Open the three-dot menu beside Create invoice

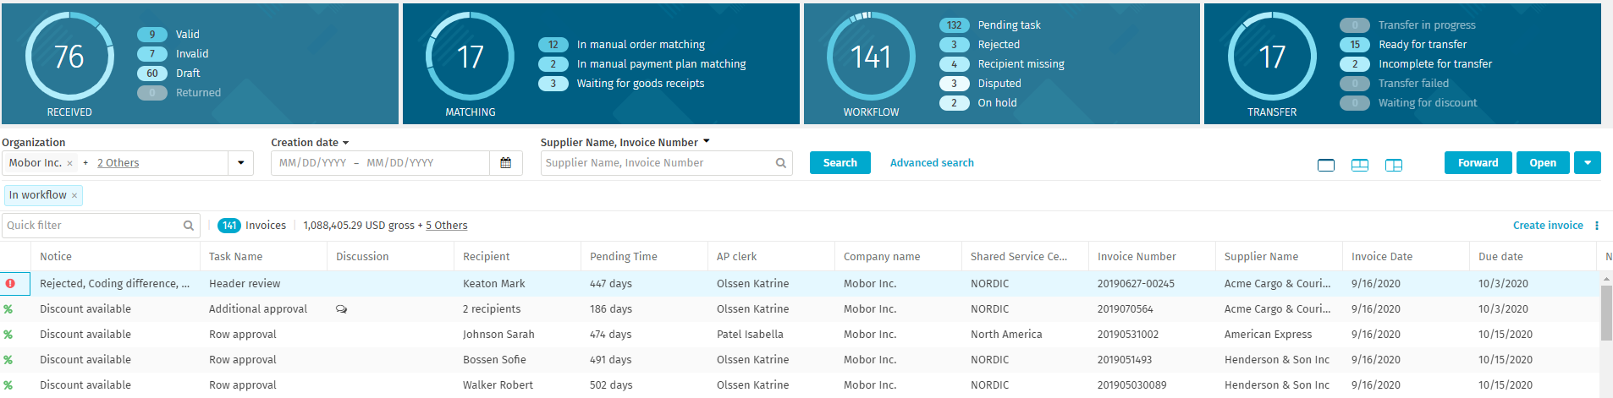[1597, 226]
